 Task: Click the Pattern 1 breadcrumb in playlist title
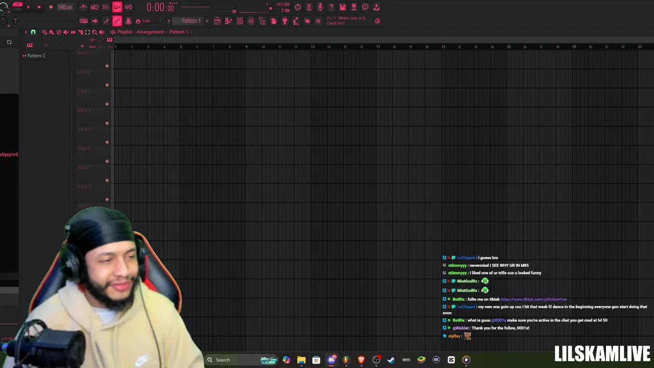(x=179, y=32)
